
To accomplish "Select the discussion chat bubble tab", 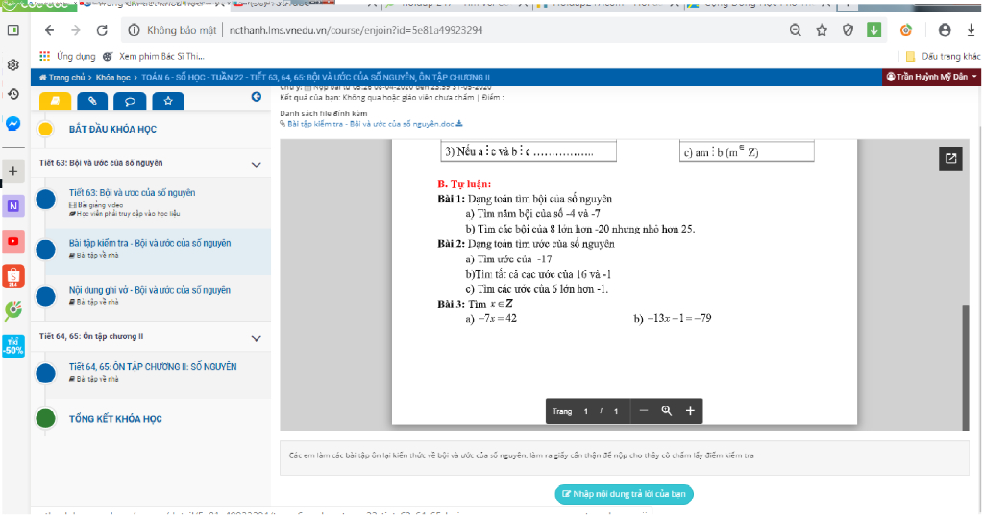I will [x=130, y=100].
